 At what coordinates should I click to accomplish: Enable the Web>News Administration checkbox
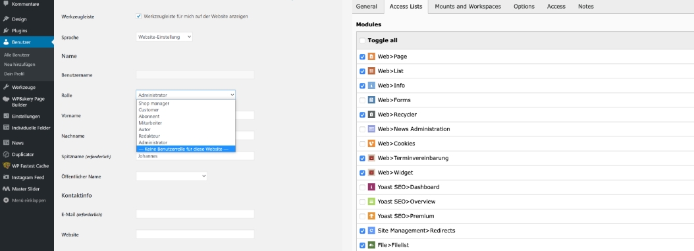click(363, 129)
